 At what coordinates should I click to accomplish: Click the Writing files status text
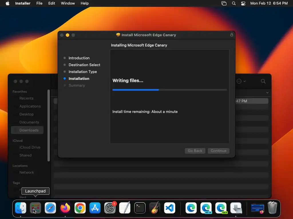[128, 81]
